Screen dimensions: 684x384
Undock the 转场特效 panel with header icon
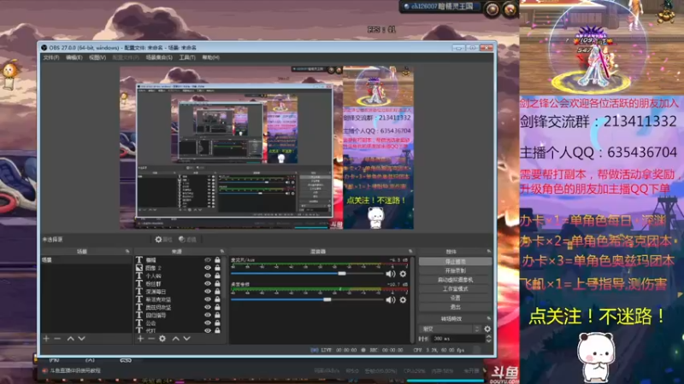pyautogui.click(x=488, y=318)
